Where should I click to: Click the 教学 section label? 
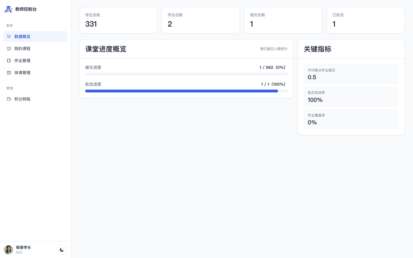pyautogui.click(x=9, y=26)
